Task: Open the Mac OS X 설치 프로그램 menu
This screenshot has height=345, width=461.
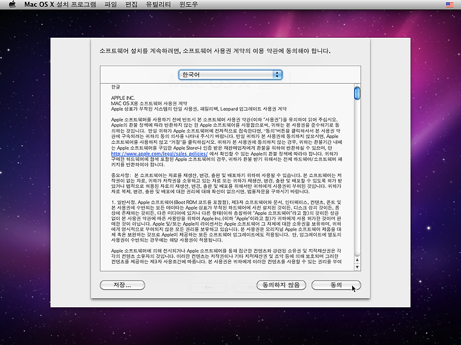Action: (x=60, y=4)
